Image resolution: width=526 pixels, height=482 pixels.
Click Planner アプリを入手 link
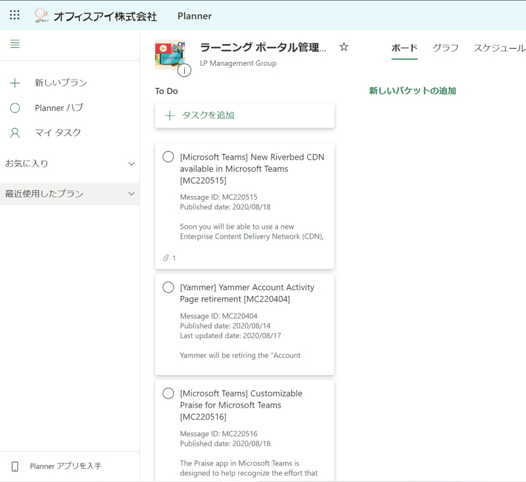[x=65, y=466]
